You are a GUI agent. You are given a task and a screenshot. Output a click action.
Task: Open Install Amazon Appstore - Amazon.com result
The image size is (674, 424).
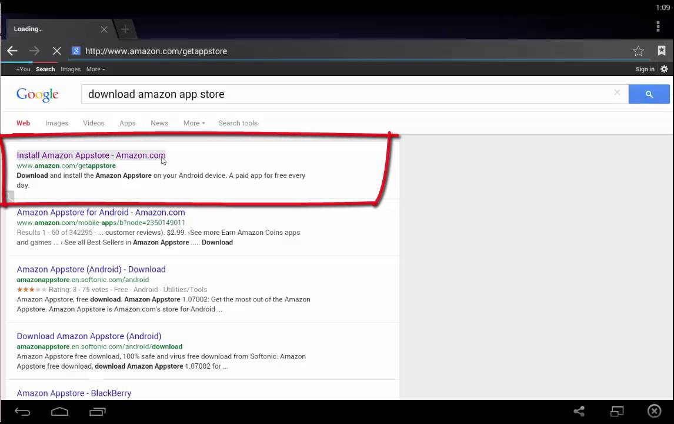coord(91,155)
